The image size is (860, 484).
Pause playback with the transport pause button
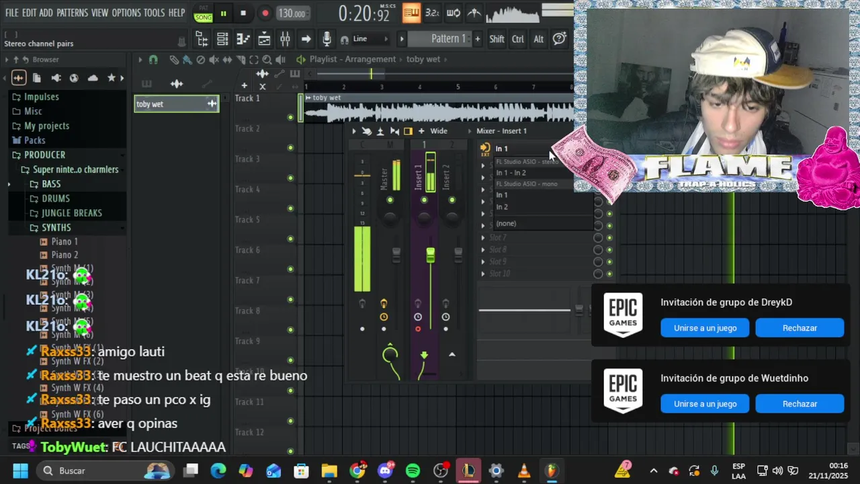click(223, 13)
